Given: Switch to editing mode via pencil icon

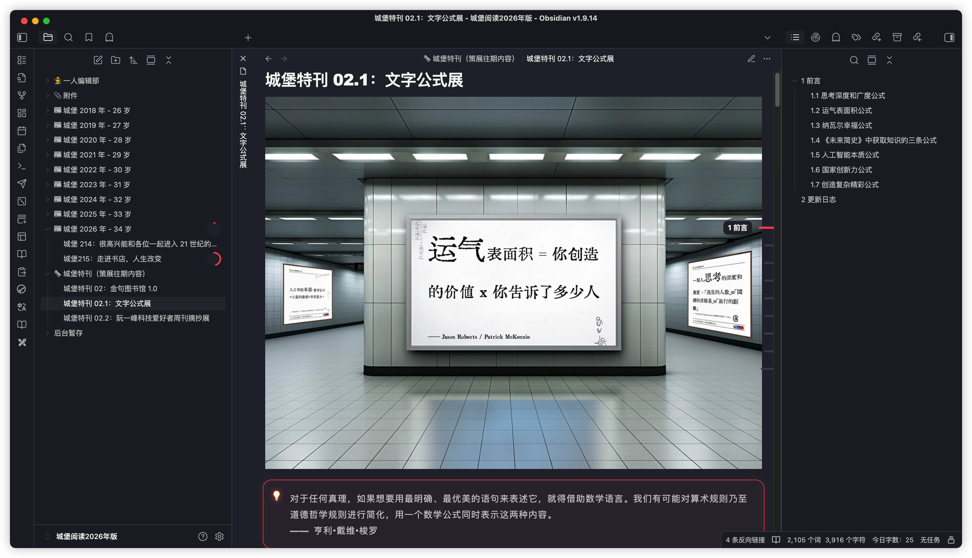Looking at the screenshot, I should [x=751, y=59].
